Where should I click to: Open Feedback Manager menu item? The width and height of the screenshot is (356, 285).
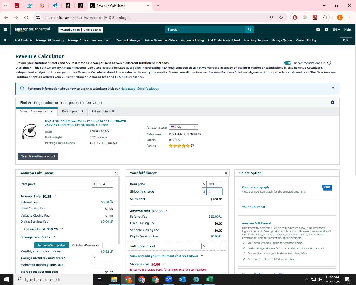128,40
